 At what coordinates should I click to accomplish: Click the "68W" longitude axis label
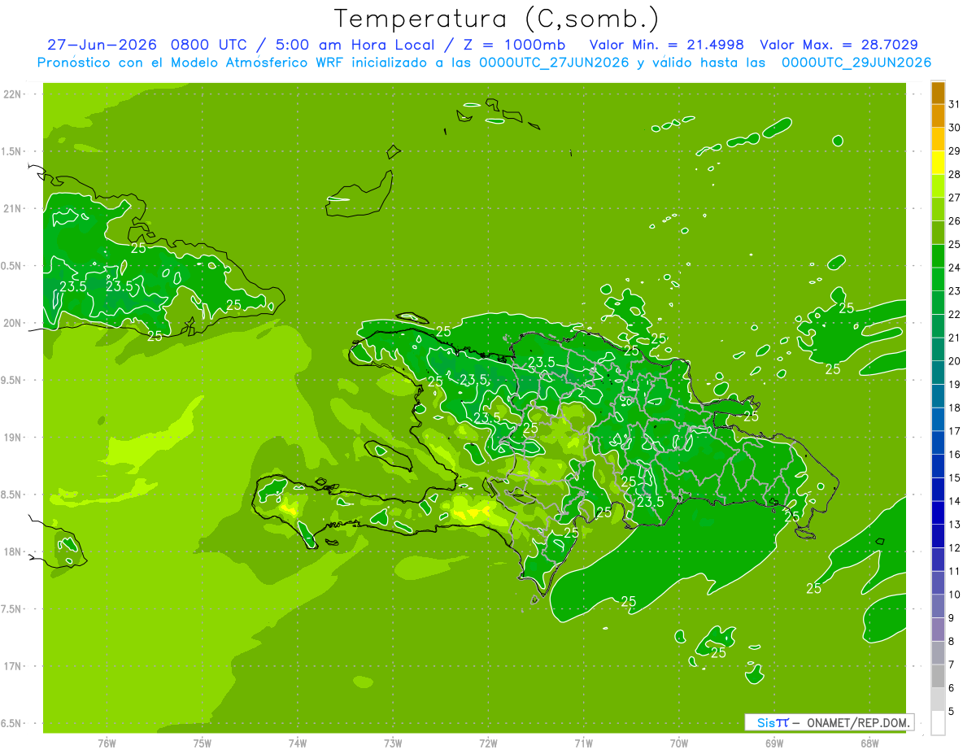tap(869, 743)
